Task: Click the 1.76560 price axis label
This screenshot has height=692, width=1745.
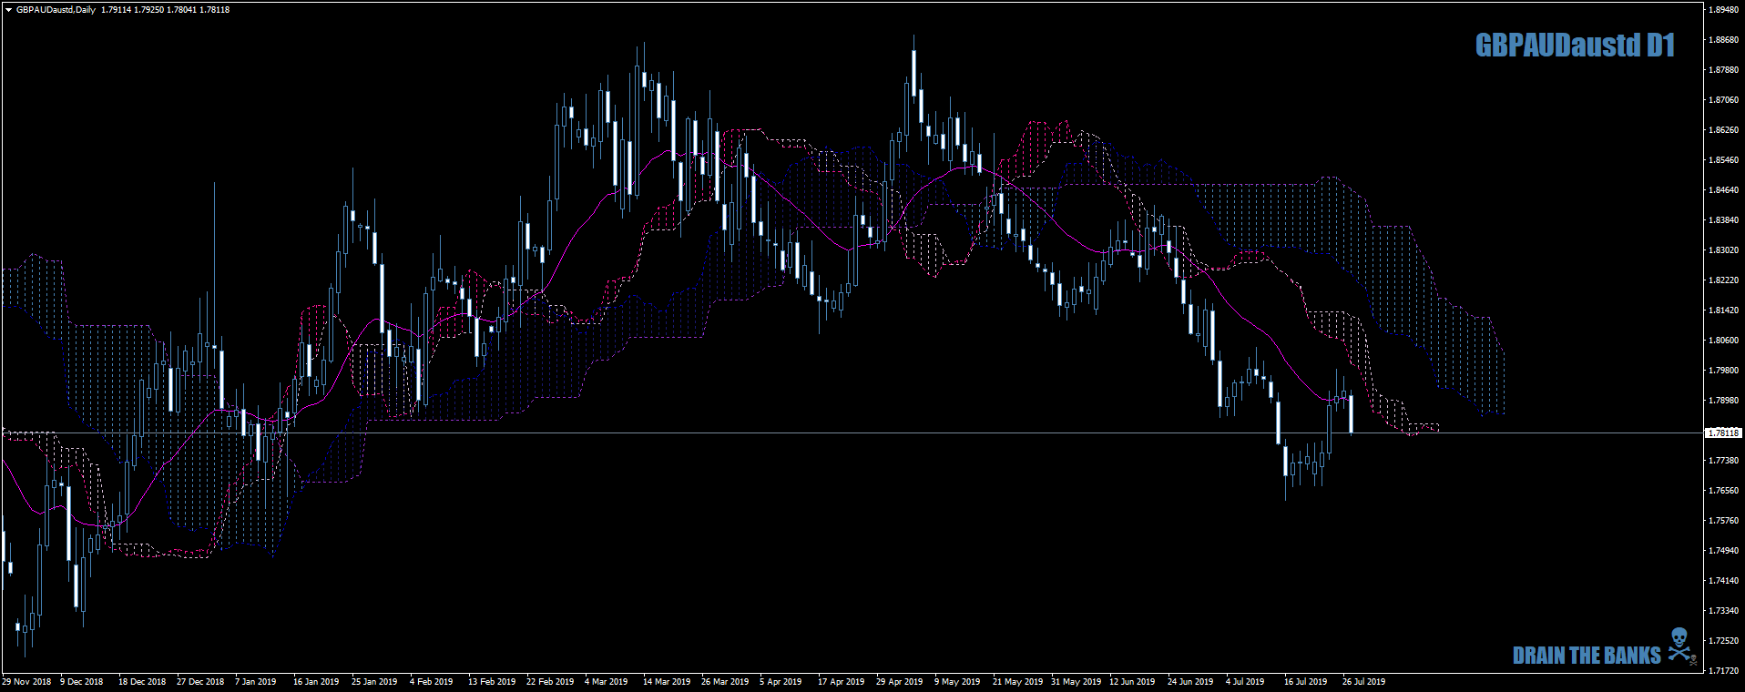Action: (1723, 491)
